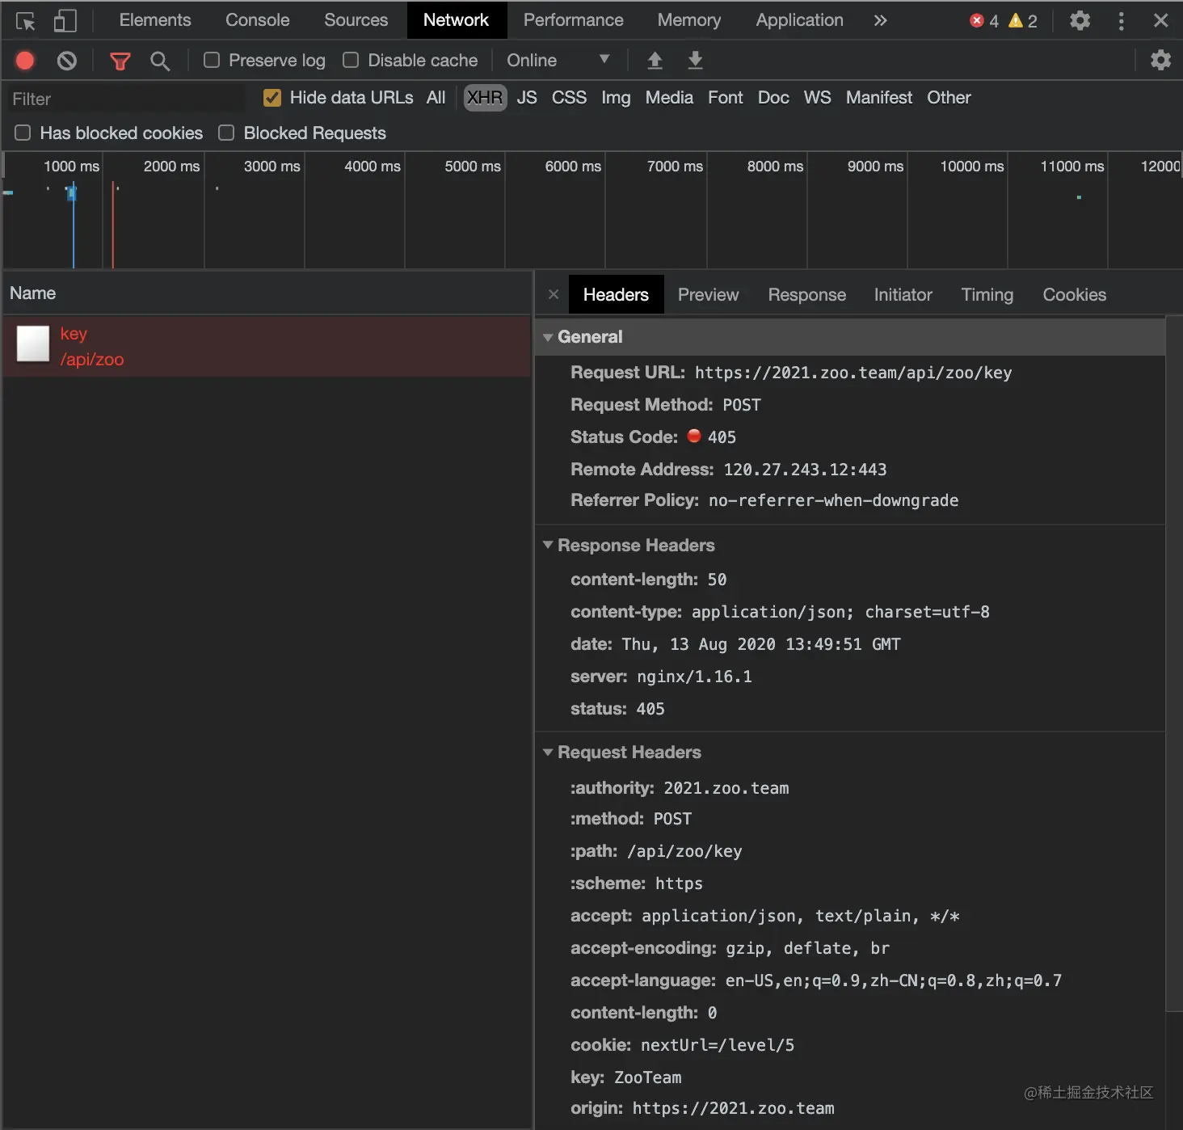The width and height of the screenshot is (1183, 1130).
Task: Filter requests by WS
Action: point(818,98)
